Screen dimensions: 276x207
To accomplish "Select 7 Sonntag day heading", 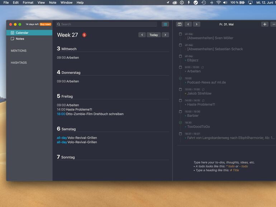I will [66, 157].
